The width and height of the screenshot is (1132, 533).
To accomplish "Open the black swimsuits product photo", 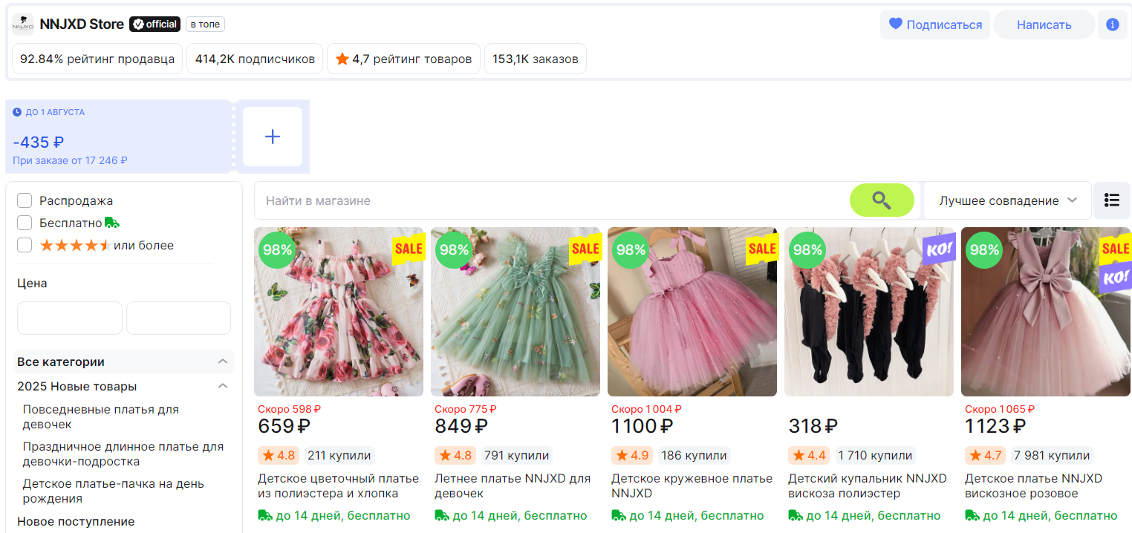I will (x=869, y=312).
